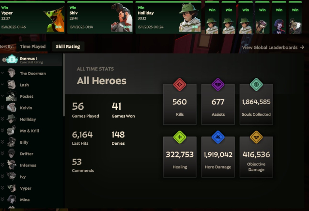The width and height of the screenshot is (309, 211).
Task: Sort heroes by Skill Rating
Action: (x=68, y=46)
